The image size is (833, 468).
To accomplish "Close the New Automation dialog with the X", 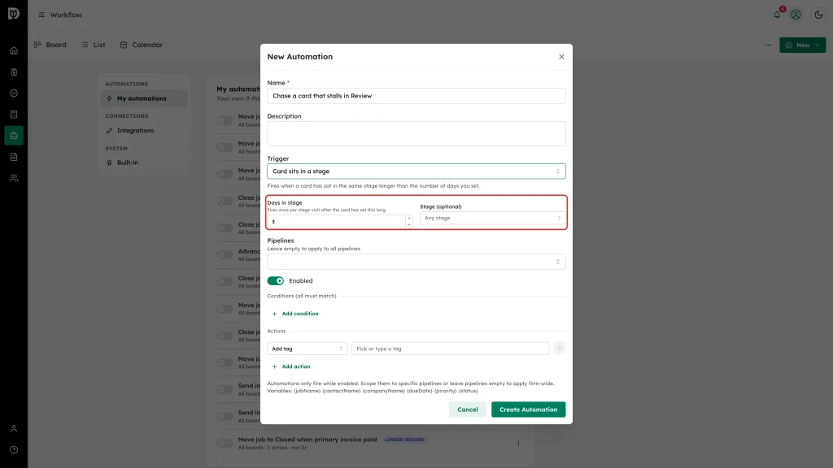I will tap(561, 57).
